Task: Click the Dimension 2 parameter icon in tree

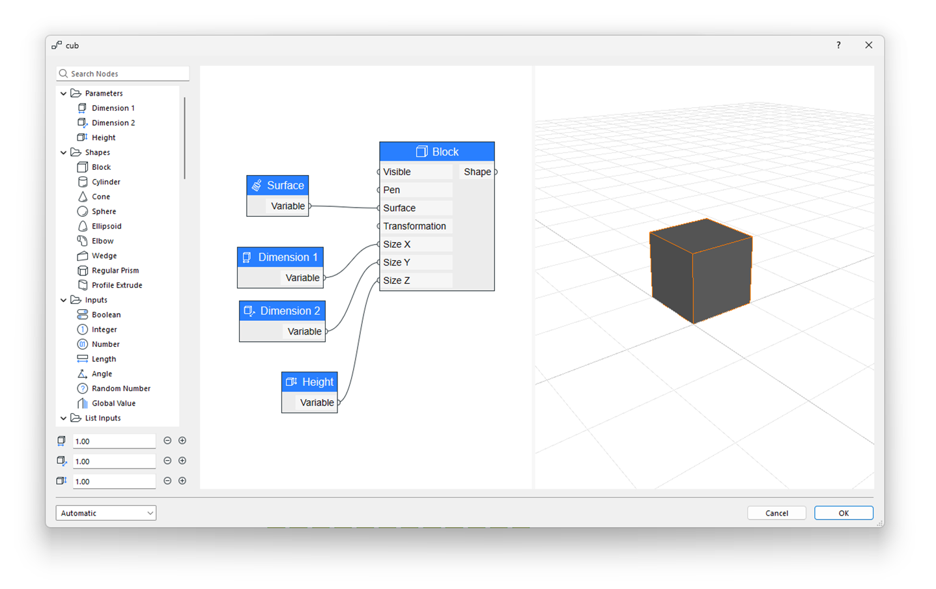Action: tap(82, 122)
